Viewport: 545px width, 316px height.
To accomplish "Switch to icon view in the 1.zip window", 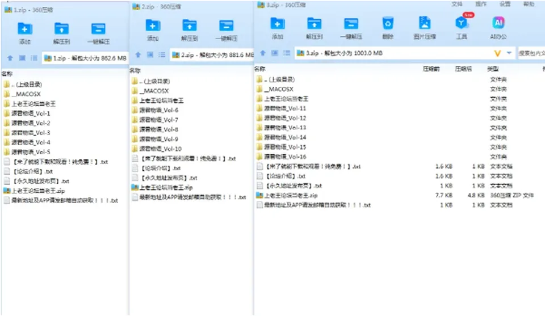I will coord(22,58).
